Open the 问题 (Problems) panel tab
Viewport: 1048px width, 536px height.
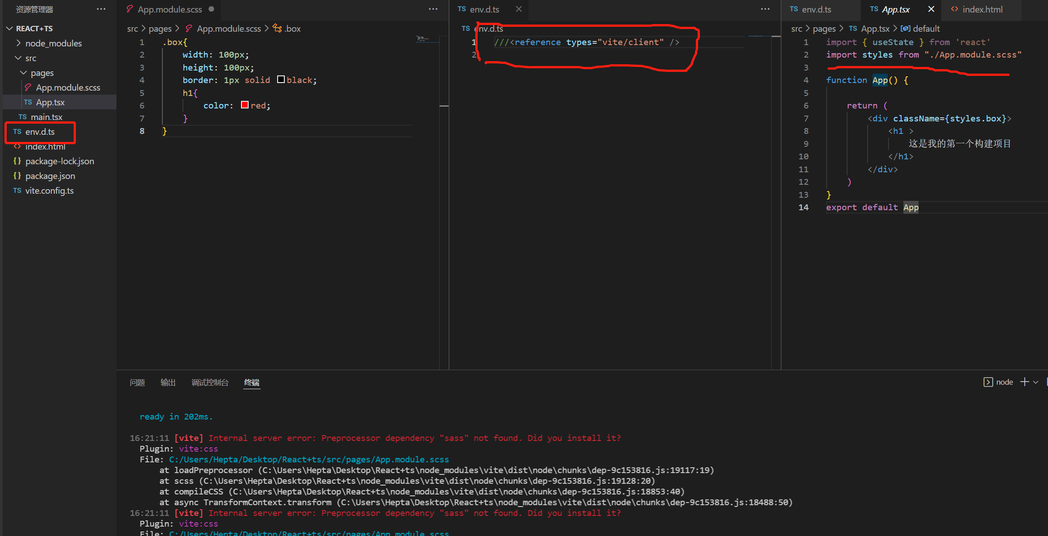(x=137, y=382)
